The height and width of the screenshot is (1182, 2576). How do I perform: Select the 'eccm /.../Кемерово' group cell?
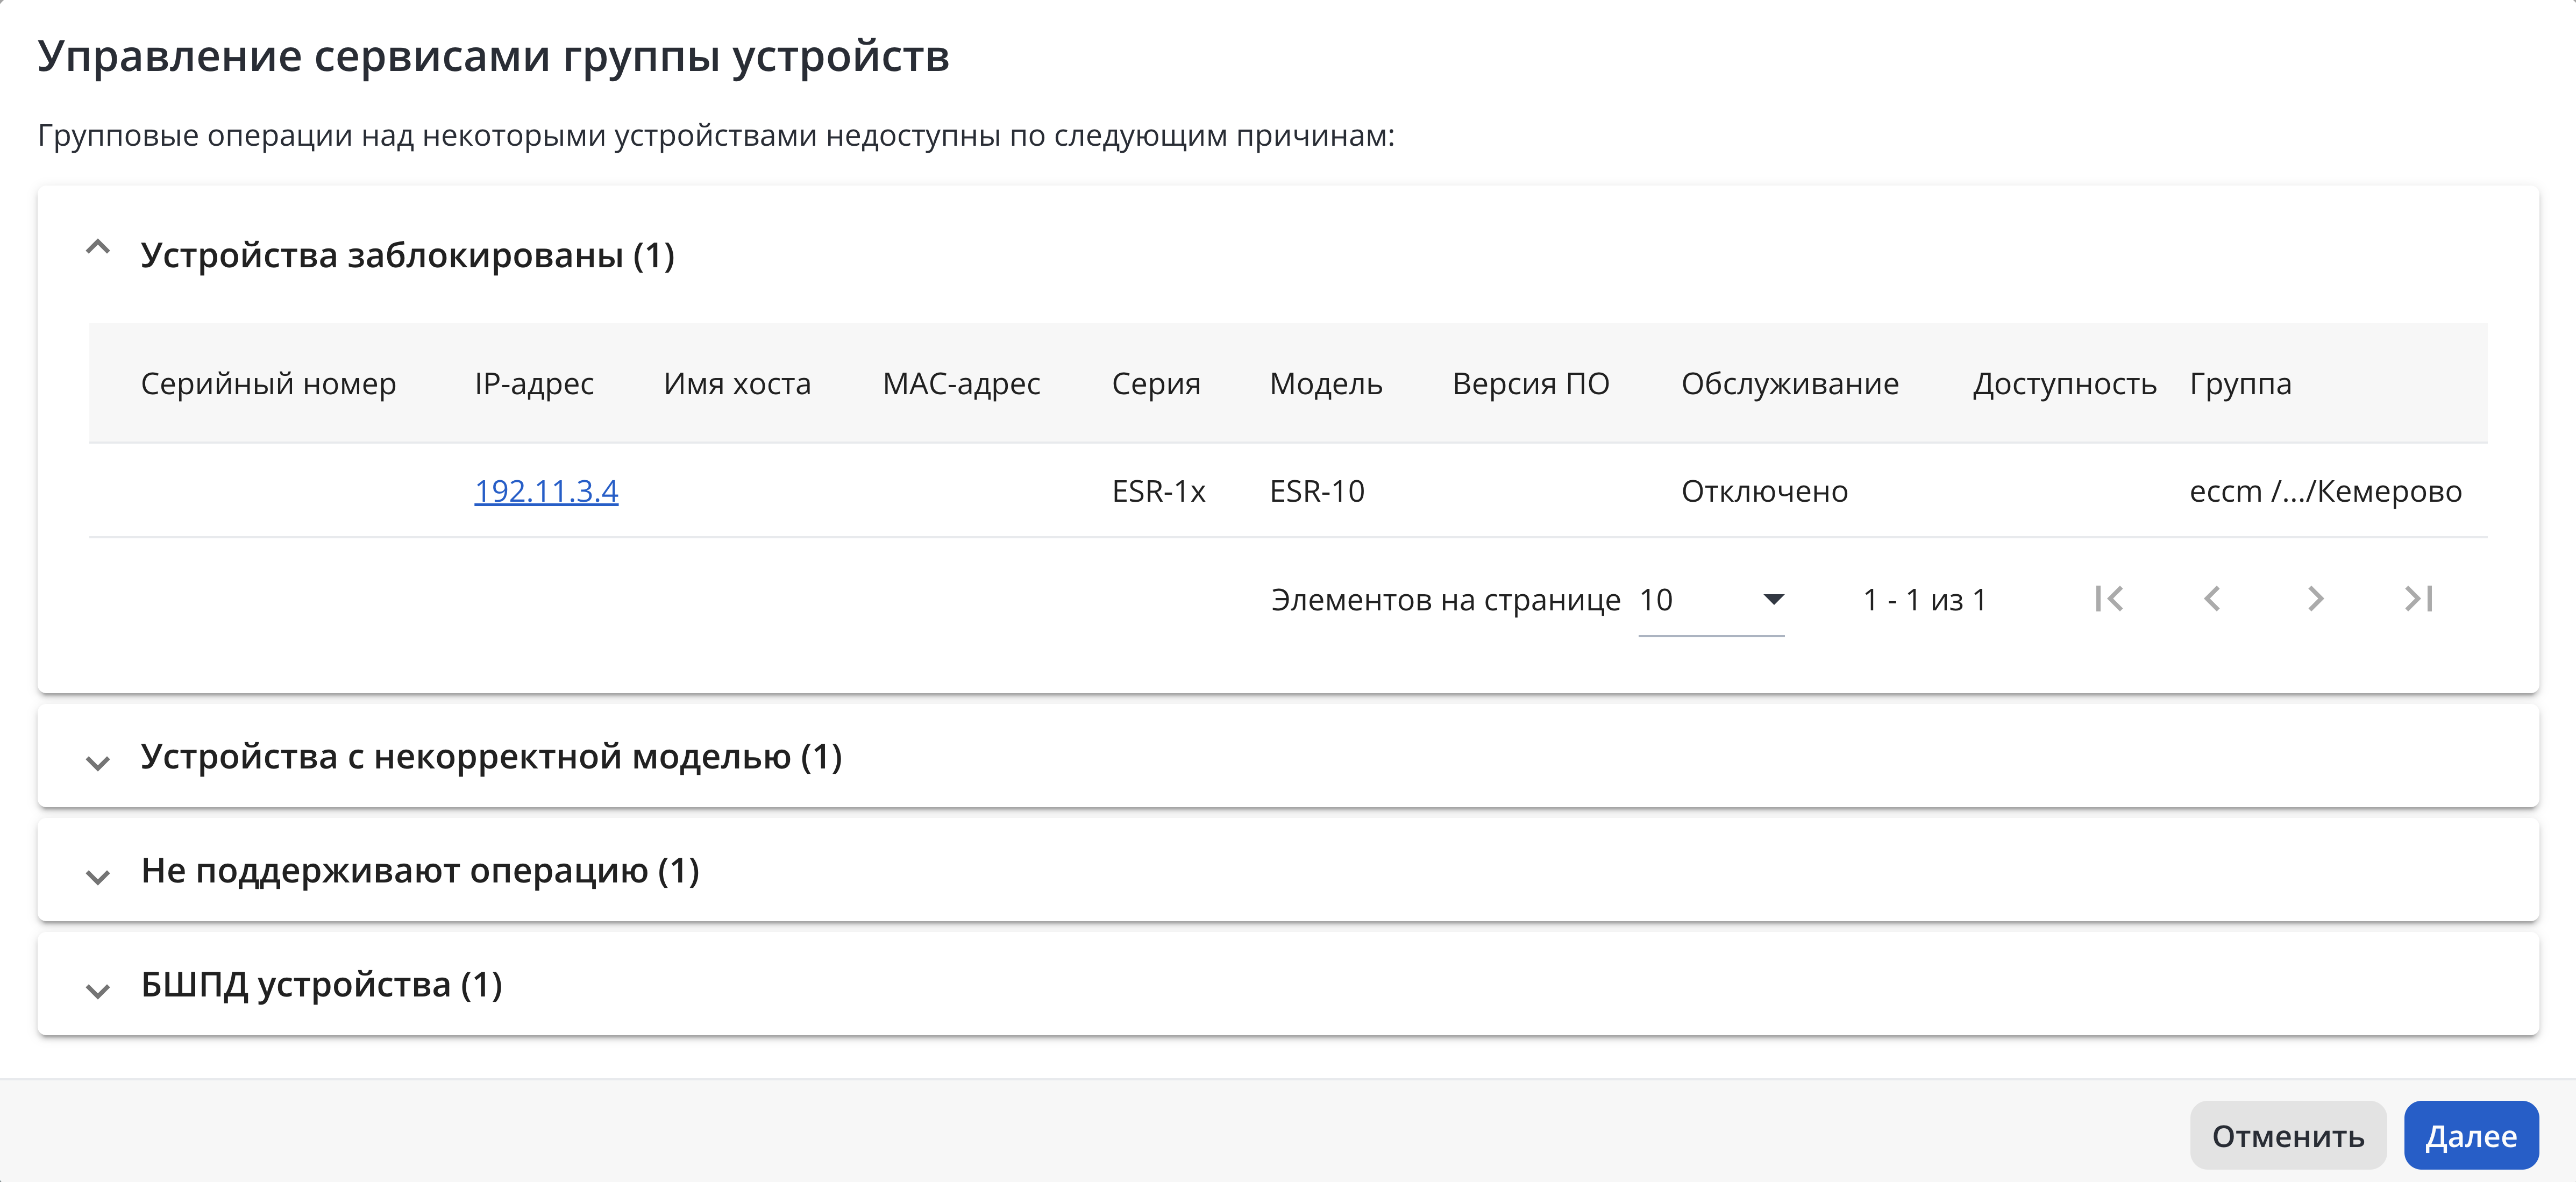point(2325,491)
